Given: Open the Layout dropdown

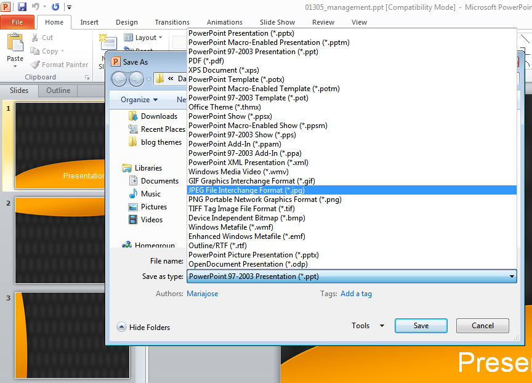Looking at the screenshot, I should [143, 38].
